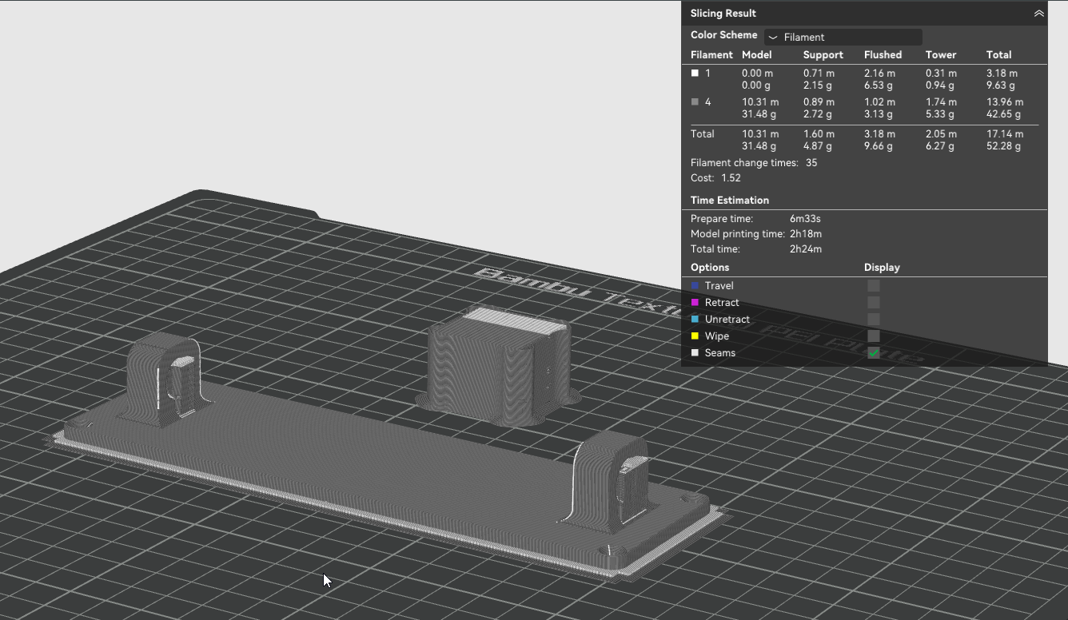1068x620 pixels.
Task: Uncheck the Seams display checkbox
Action: coord(874,352)
